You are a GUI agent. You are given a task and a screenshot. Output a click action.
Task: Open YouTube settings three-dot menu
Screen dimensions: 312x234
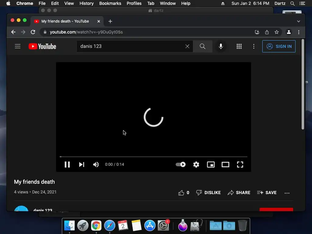(x=254, y=46)
